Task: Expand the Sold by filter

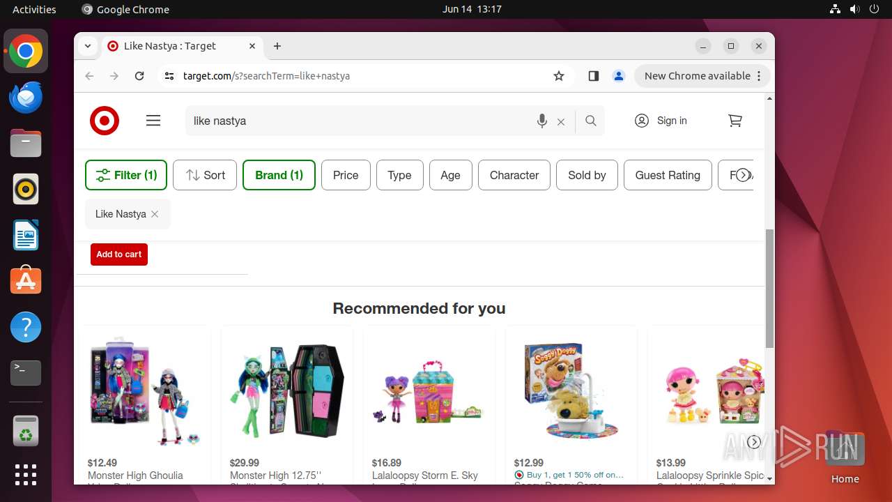Action: (587, 175)
